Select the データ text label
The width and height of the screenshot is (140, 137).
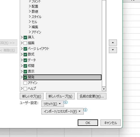click(32, 60)
